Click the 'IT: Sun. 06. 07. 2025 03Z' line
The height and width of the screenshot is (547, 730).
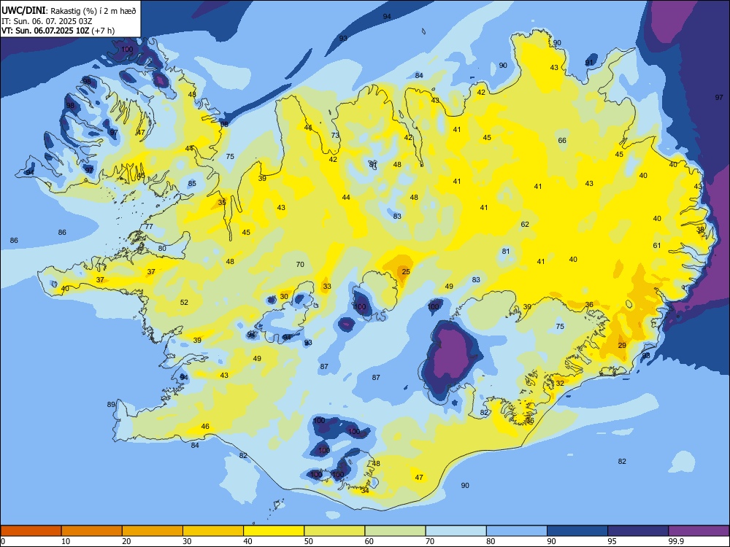coord(47,21)
